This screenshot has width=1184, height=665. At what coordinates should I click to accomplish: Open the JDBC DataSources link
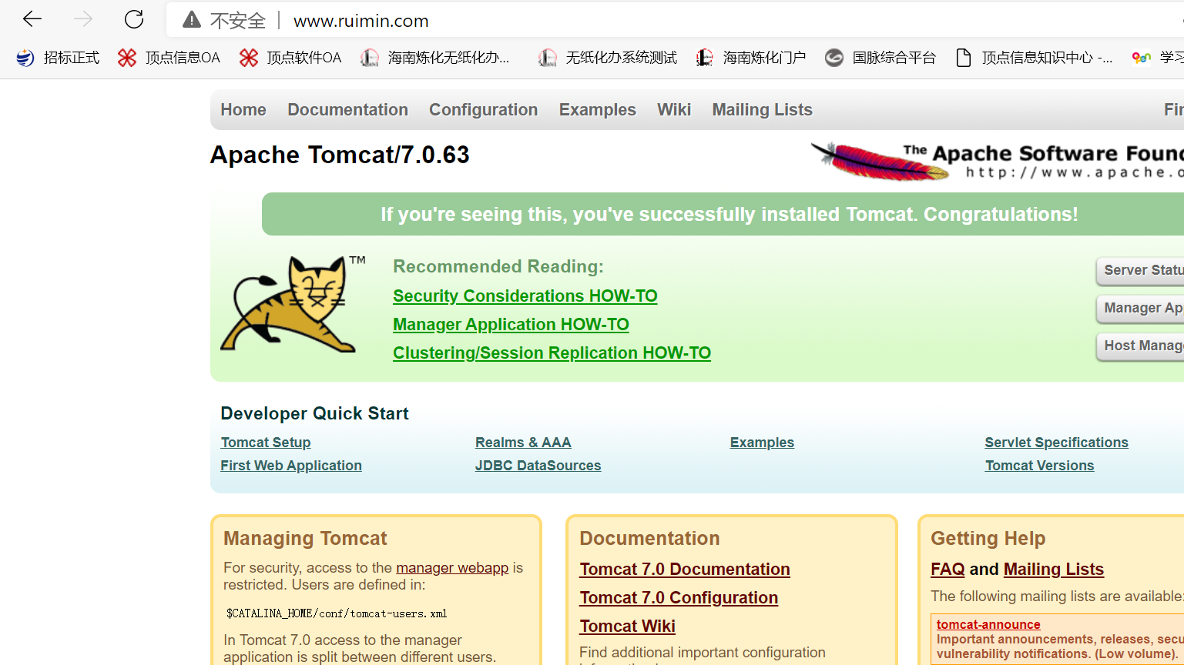point(538,466)
